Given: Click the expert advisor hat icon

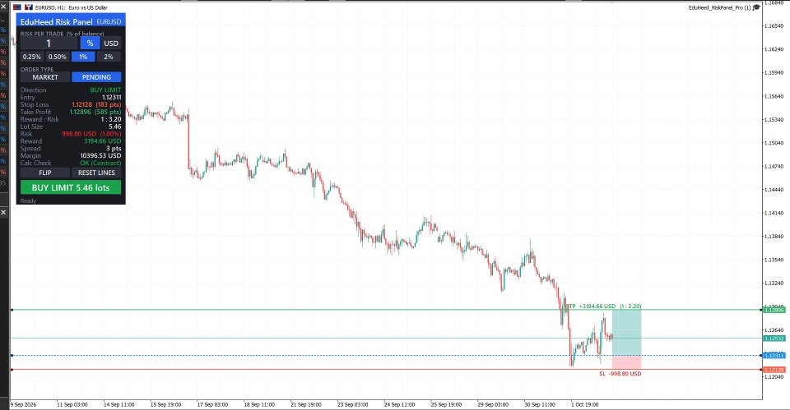Looking at the screenshot, I should tap(757, 7).
